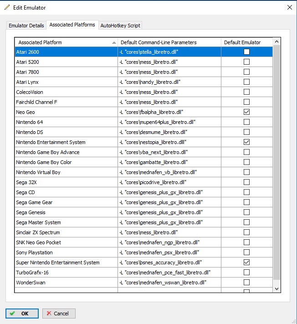This screenshot has height=324, width=297.
Task: Click mednafen_ngp_libretro.dll parameters cell
Action: click(169, 242)
